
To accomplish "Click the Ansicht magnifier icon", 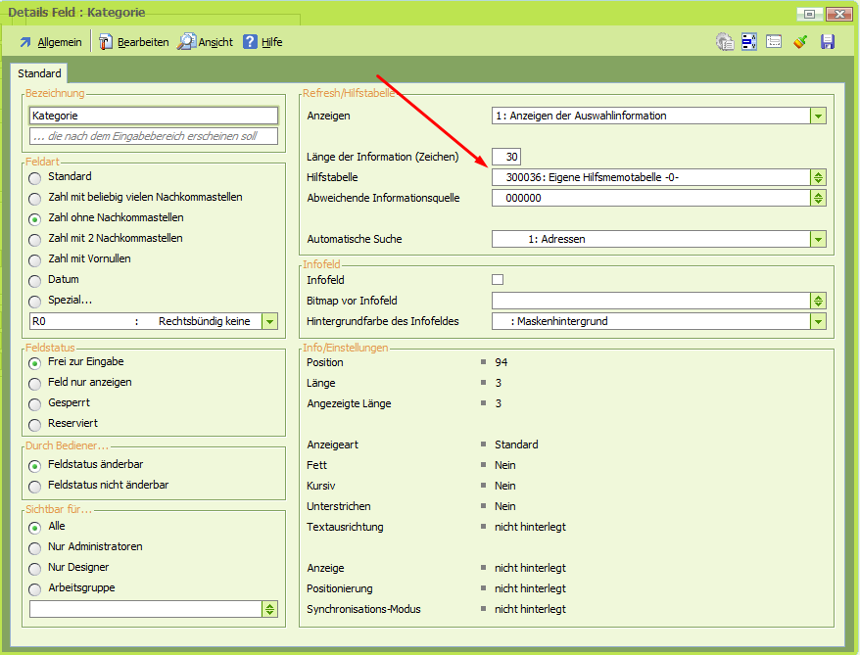I will tap(184, 41).
